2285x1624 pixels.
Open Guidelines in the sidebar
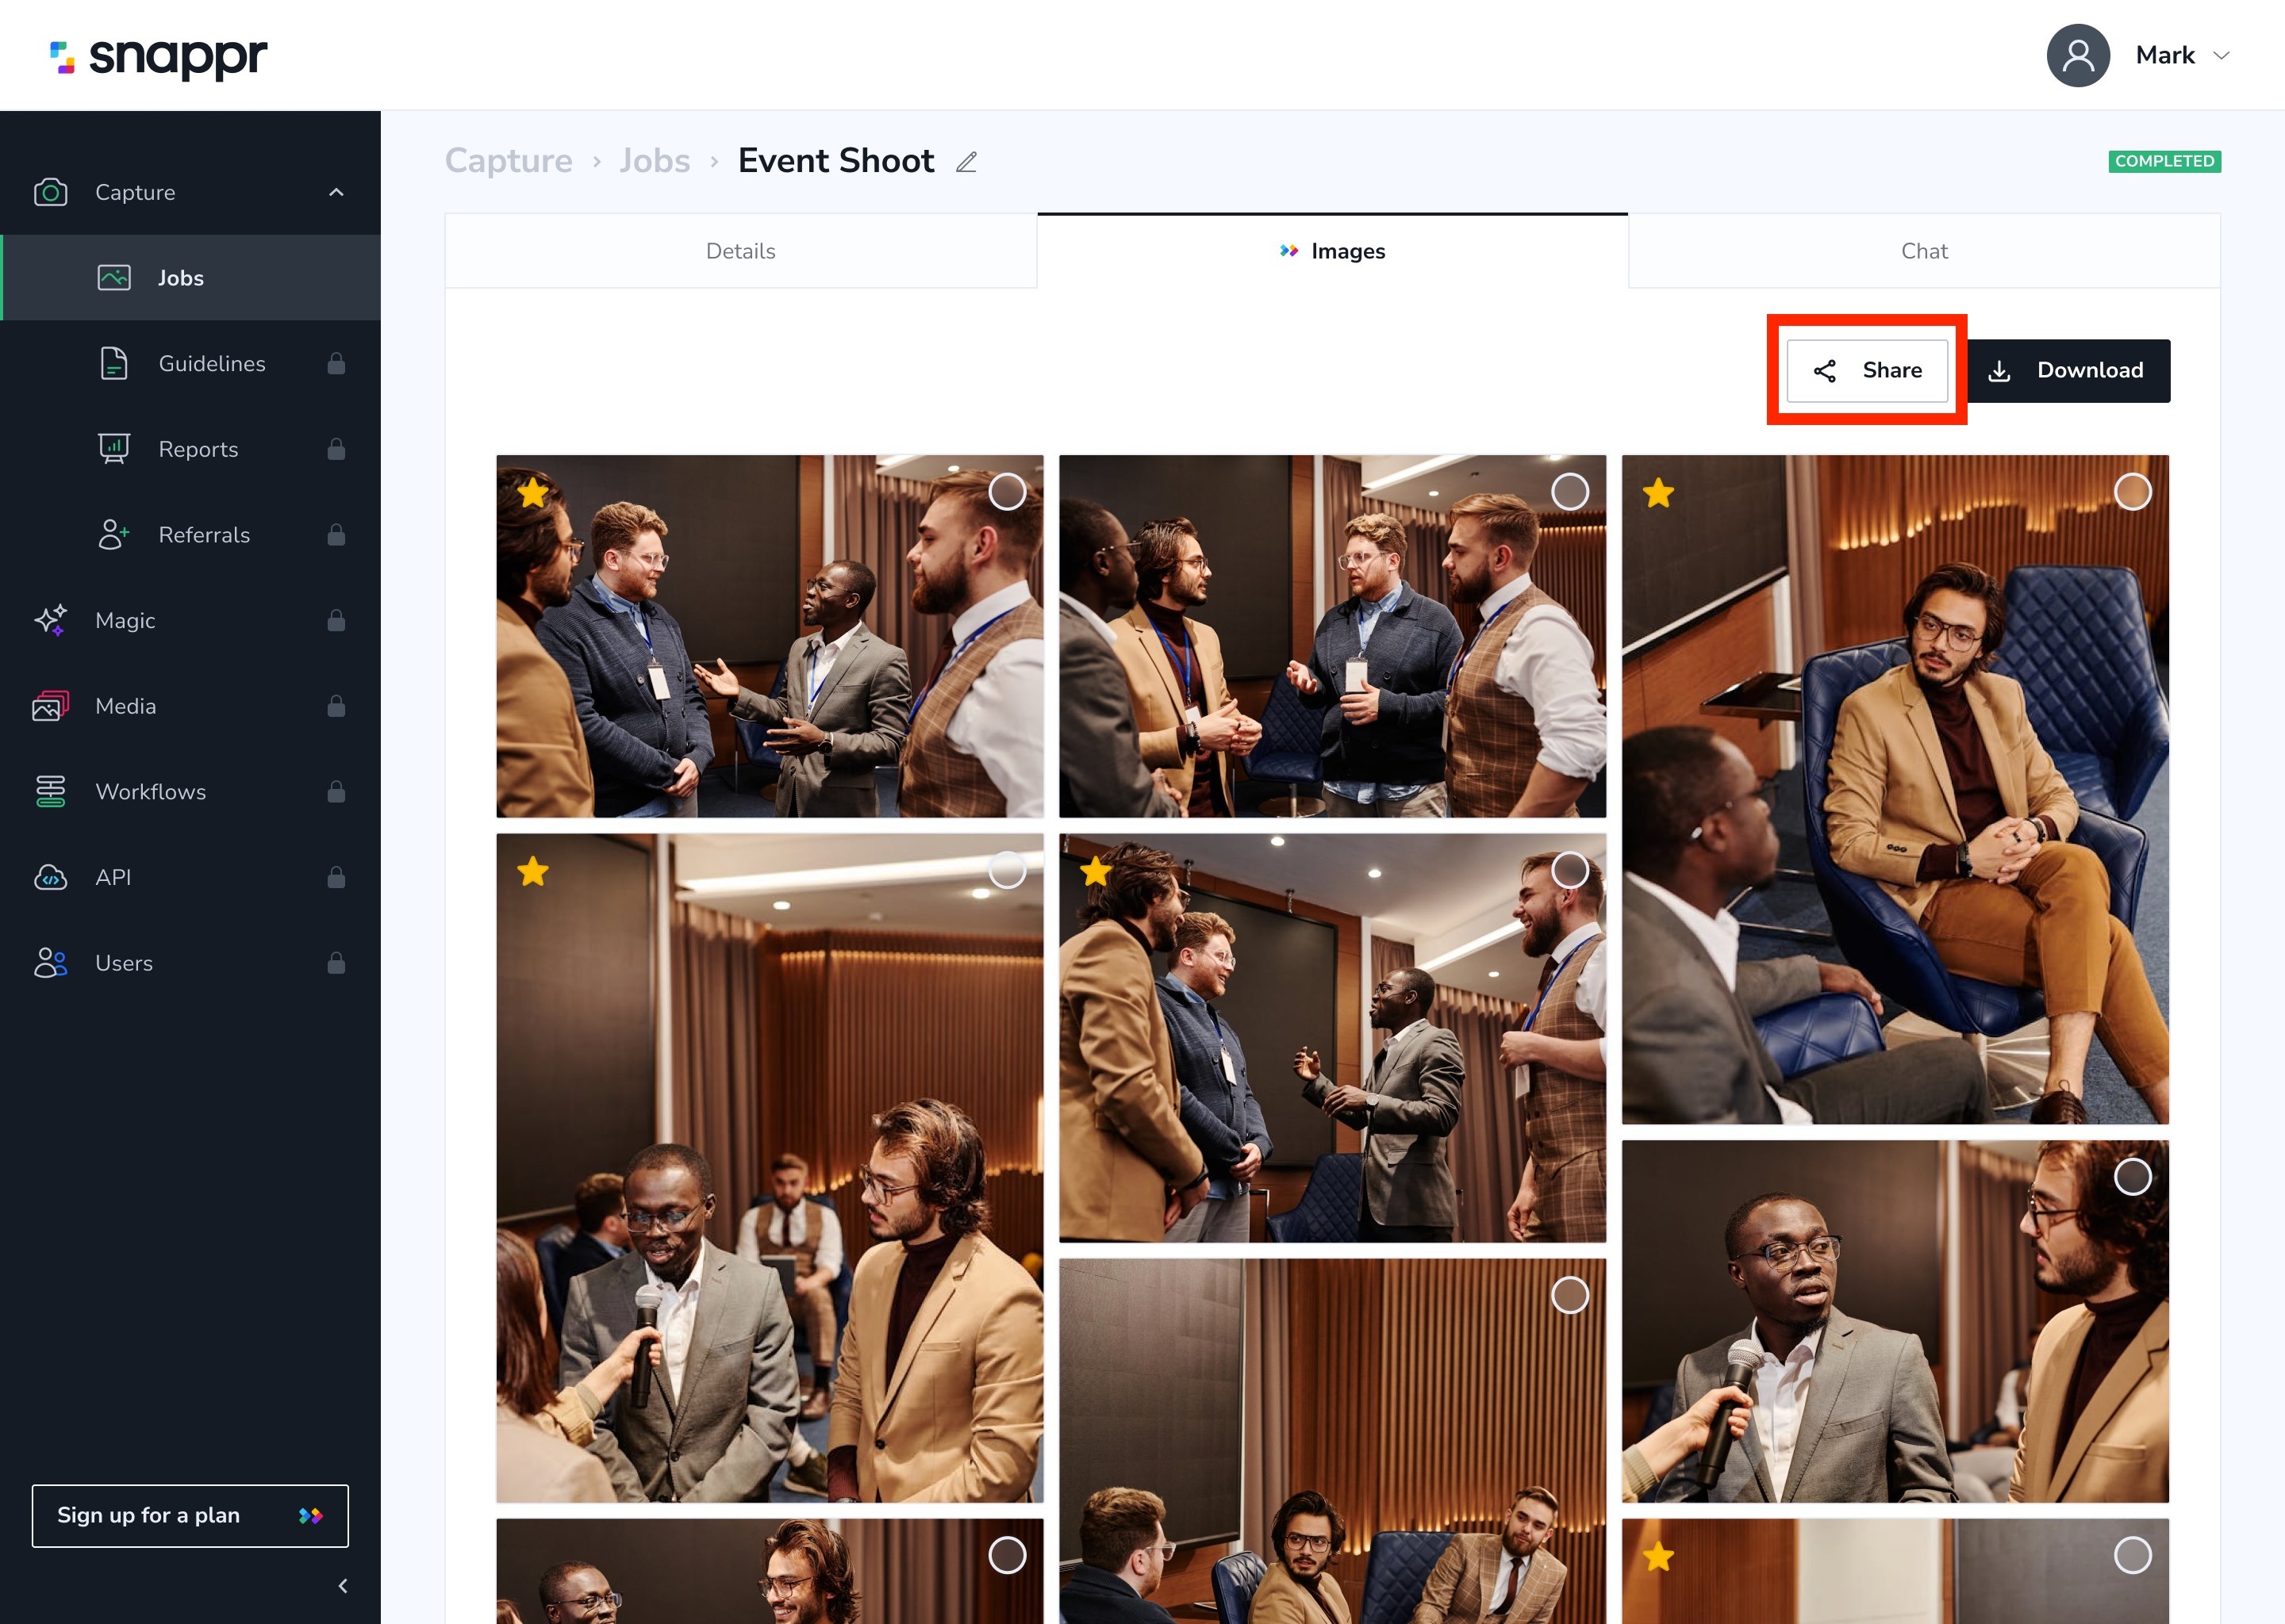pos(190,363)
